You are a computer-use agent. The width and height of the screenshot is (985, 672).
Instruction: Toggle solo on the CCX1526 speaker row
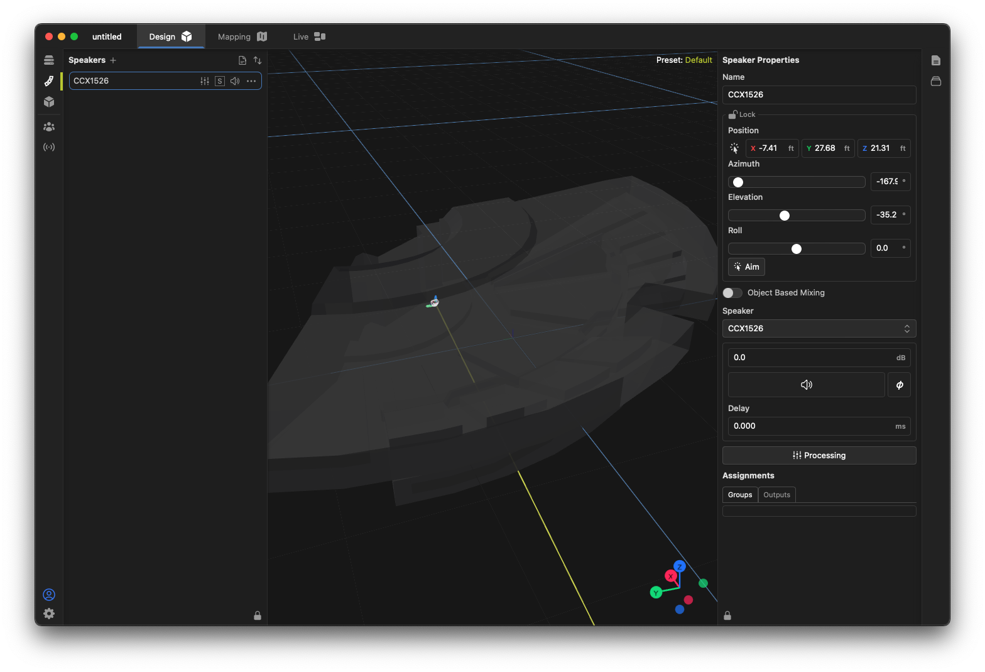(219, 81)
